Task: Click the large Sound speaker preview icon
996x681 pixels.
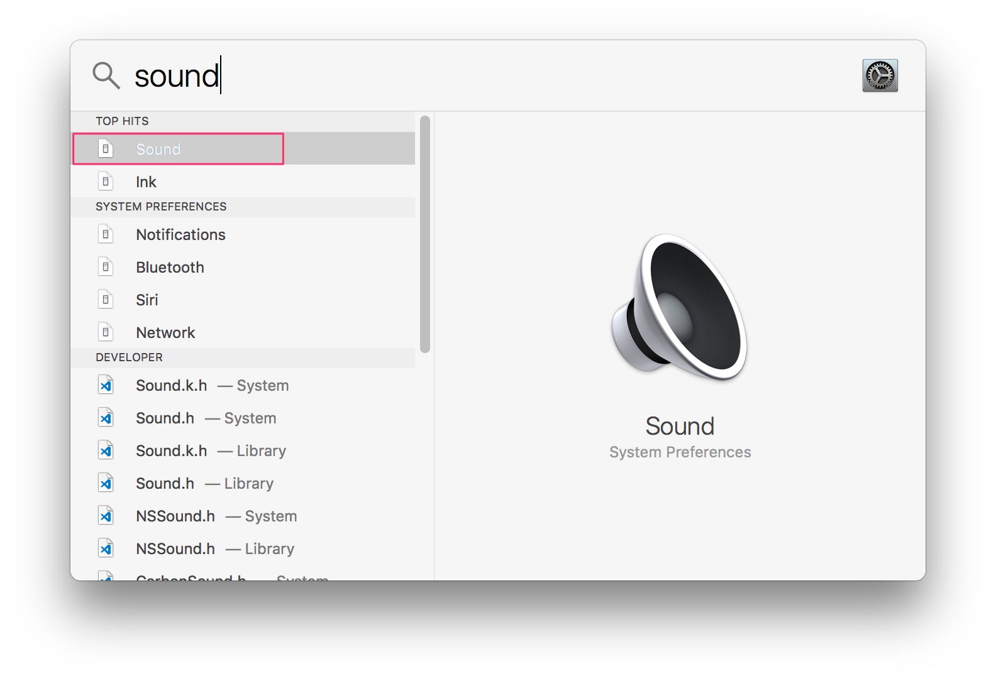Action: (680, 307)
